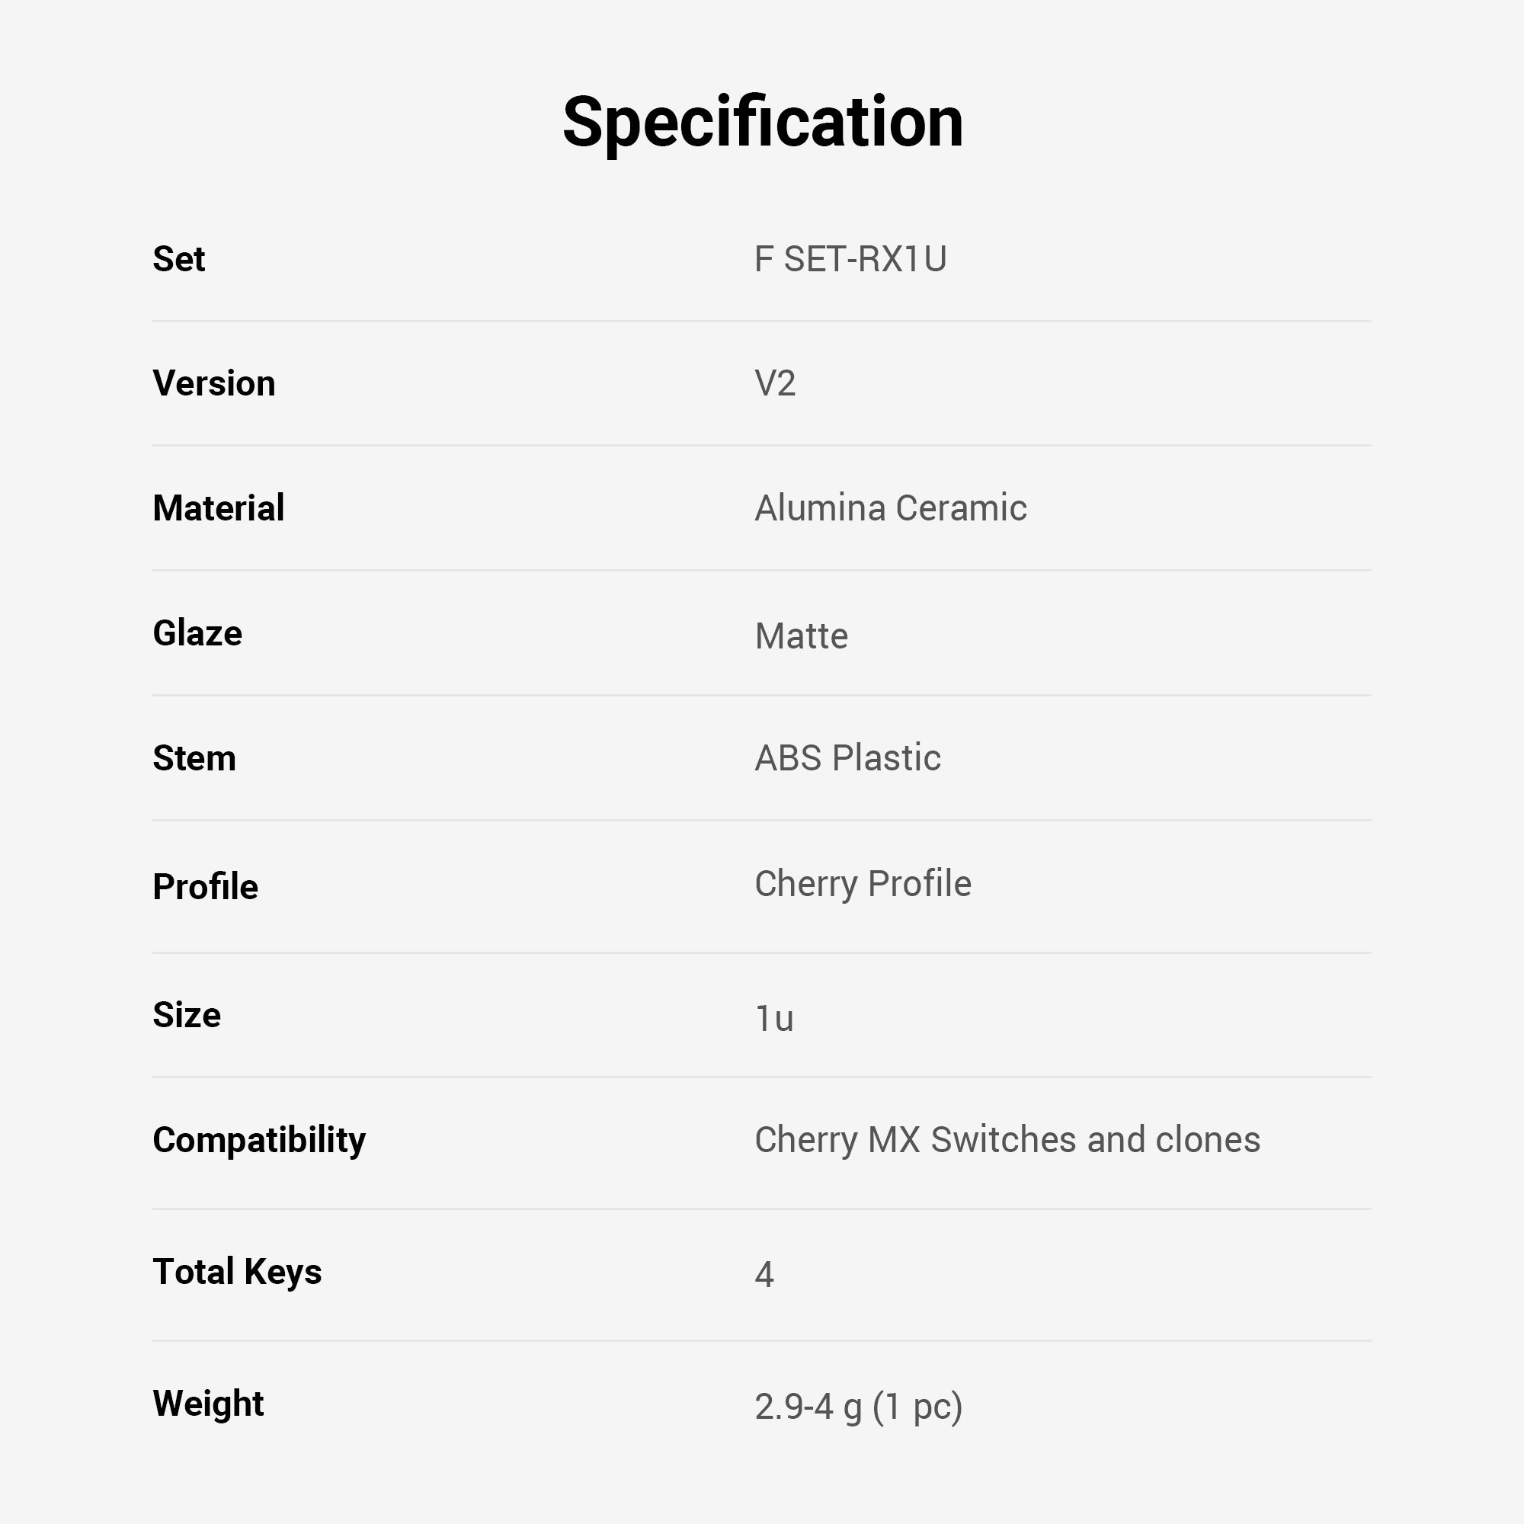
Task: Click the 1u size value
Action: pos(774,1018)
